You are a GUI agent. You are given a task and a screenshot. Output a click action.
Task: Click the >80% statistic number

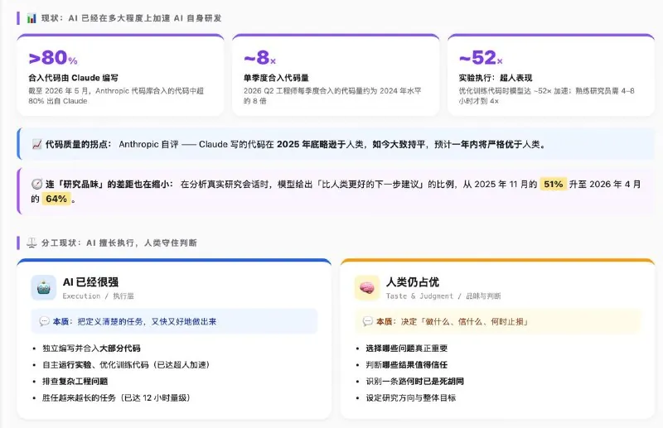coord(53,57)
